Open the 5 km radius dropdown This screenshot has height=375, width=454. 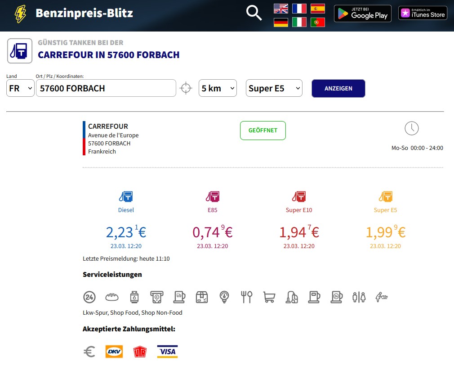(218, 88)
